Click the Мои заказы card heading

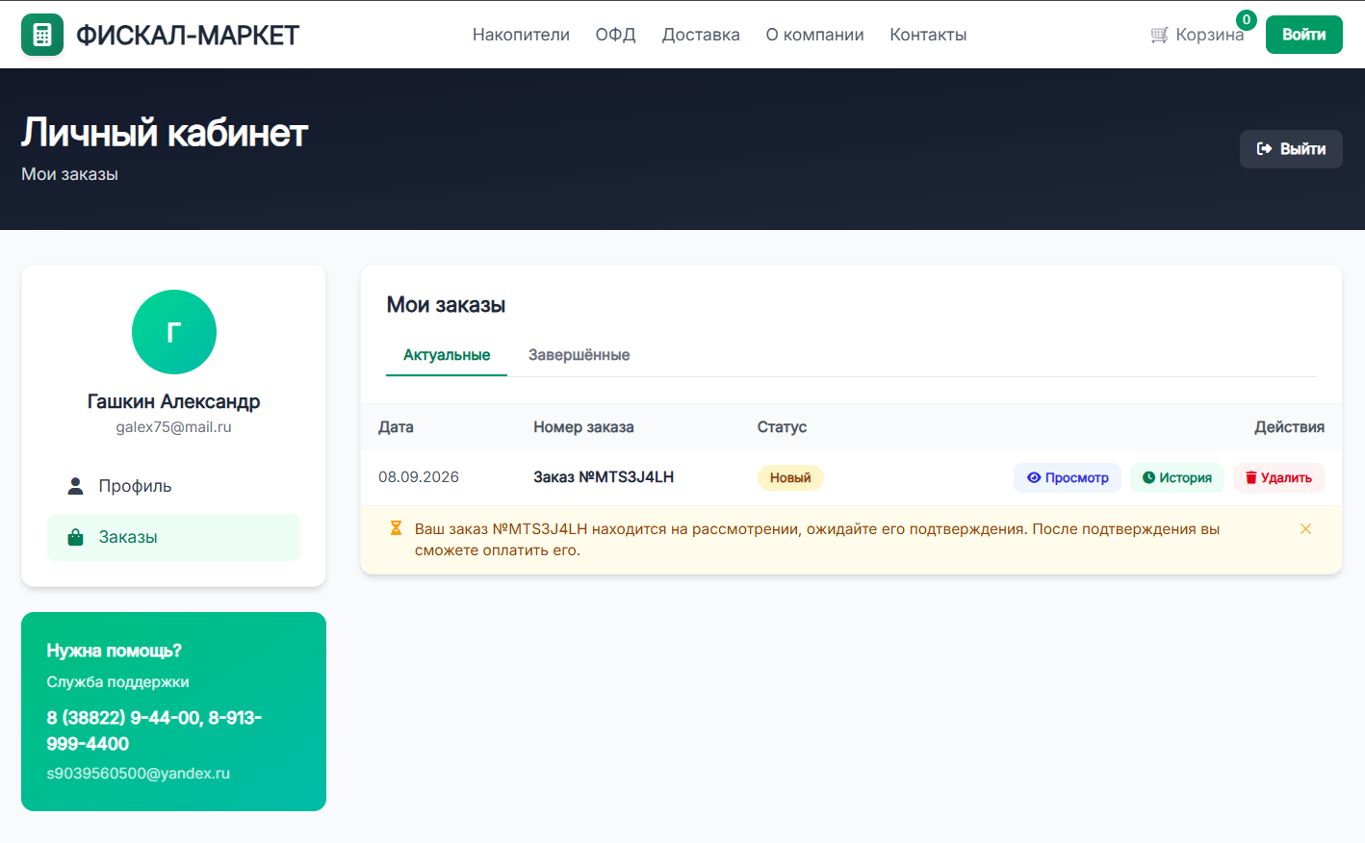tap(446, 305)
